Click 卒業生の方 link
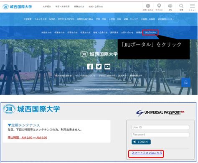Image resolution: width=198 pixels, height=163 pixels. [x=85, y=33]
